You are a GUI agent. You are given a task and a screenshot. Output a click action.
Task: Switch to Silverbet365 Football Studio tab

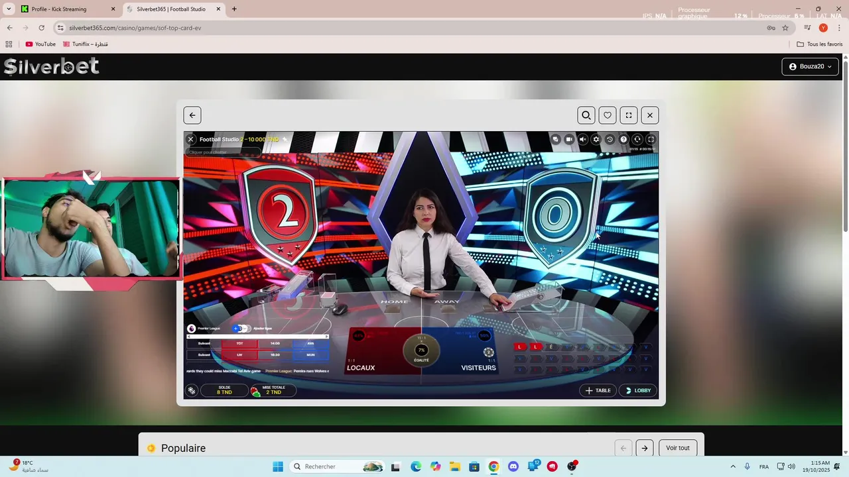tap(174, 9)
